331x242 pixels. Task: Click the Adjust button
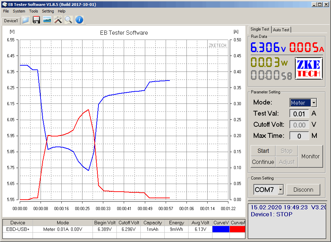click(x=287, y=162)
